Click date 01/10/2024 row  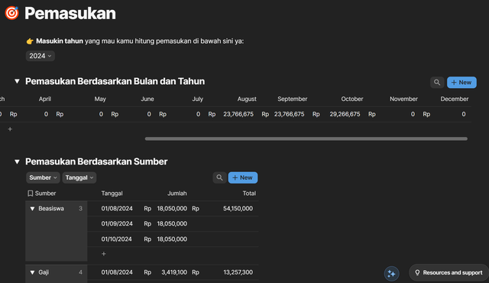(116, 239)
